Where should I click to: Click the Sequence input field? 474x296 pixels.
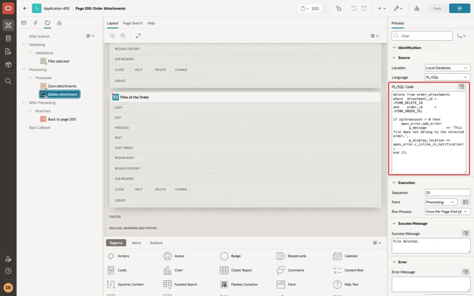(448, 193)
